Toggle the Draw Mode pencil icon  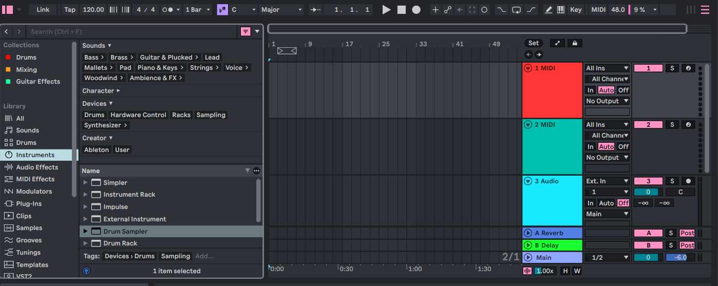[549, 10]
